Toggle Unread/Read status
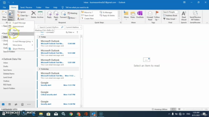209x117 pixels. pyautogui.click(x=150, y=16)
